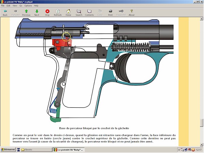Open the Edit menu
The image size is (204, 153).
point(8,6)
